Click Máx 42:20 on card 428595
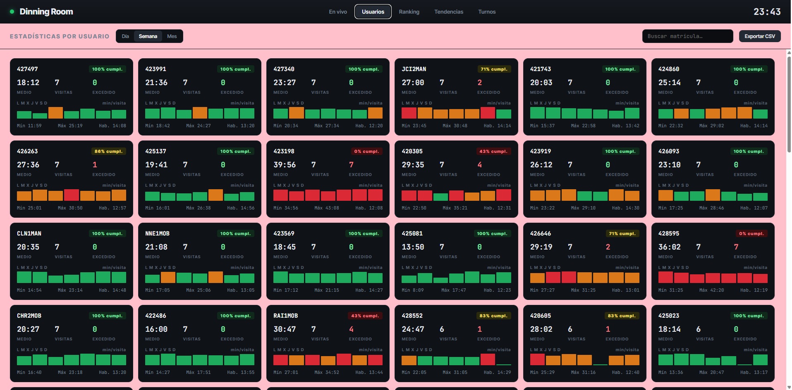Viewport: 792px width, 390px height. [x=711, y=290]
